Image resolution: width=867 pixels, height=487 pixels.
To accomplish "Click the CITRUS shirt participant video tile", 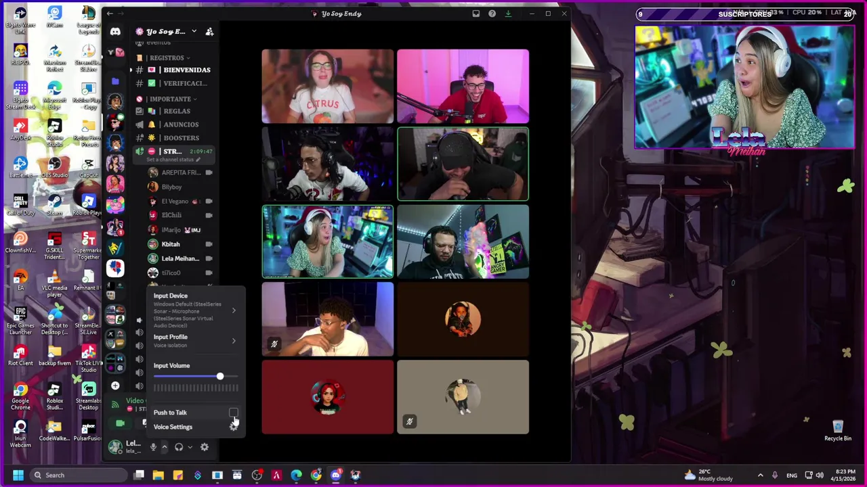I will tap(327, 87).
